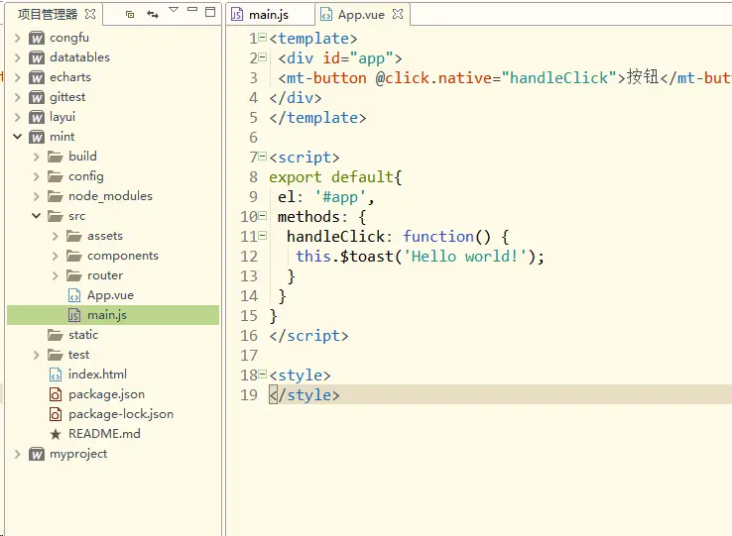Click the build folder icon
Screen dimensions: 732x536
56,157
